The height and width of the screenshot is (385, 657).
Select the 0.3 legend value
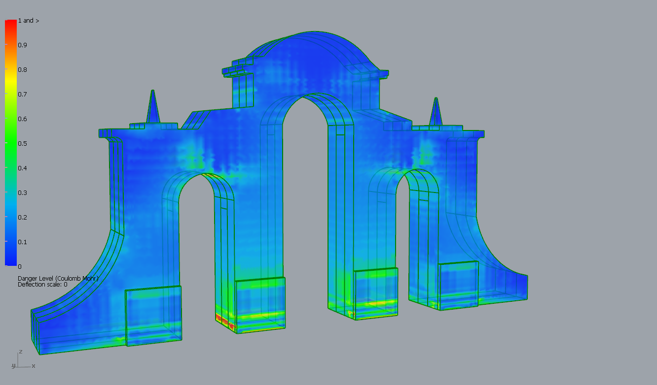click(23, 193)
